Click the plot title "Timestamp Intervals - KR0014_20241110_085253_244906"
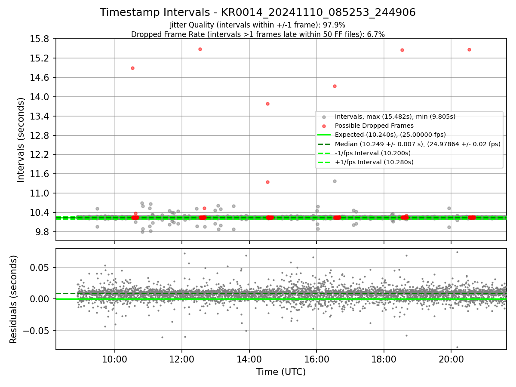The width and height of the screenshot is (516, 387). click(258, 12)
